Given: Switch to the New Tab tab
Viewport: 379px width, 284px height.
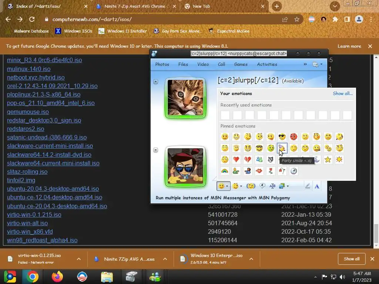Looking at the screenshot, I should tap(224, 7).
